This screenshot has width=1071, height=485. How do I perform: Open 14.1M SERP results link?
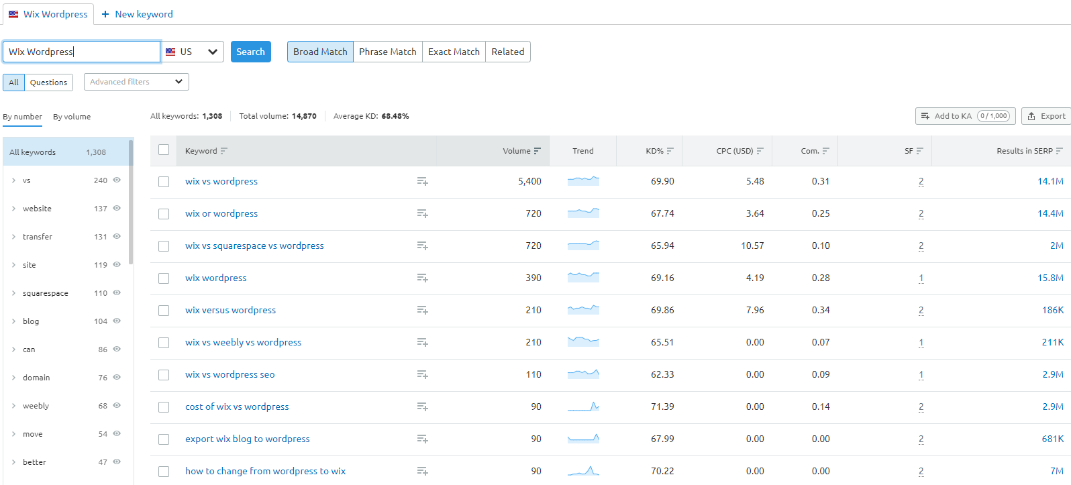(1050, 181)
